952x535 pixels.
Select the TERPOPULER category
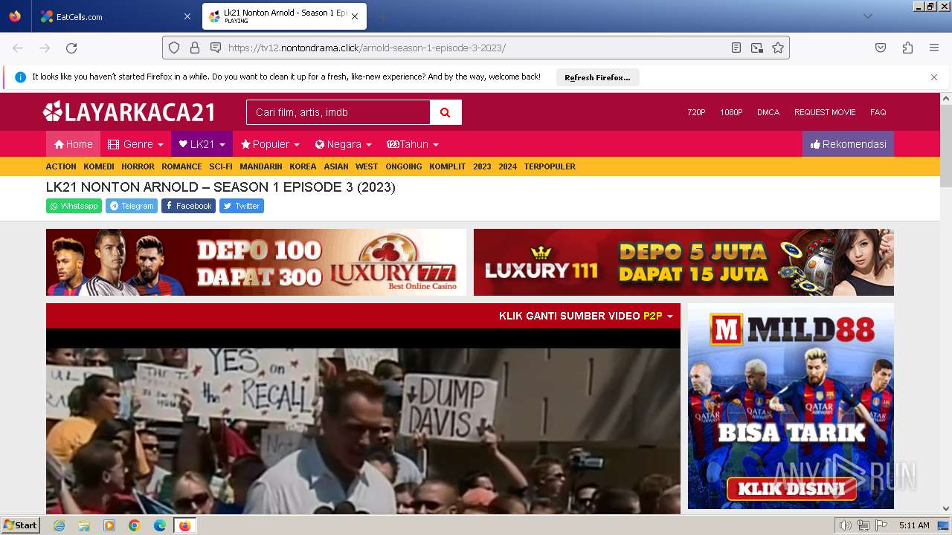click(550, 166)
